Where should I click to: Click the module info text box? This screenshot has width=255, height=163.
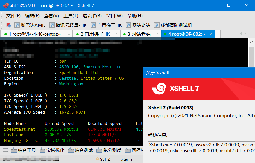click(202, 152)
